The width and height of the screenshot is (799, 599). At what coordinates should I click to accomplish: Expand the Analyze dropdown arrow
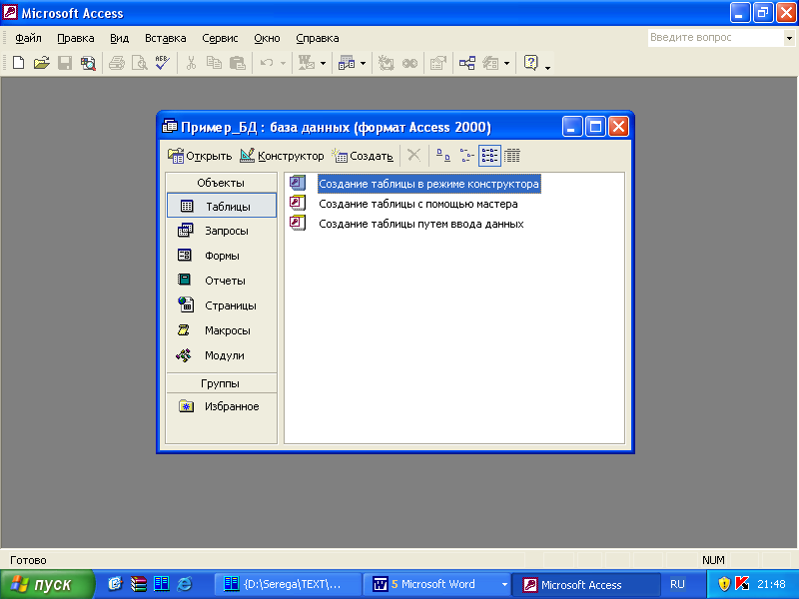pos(363,63)
